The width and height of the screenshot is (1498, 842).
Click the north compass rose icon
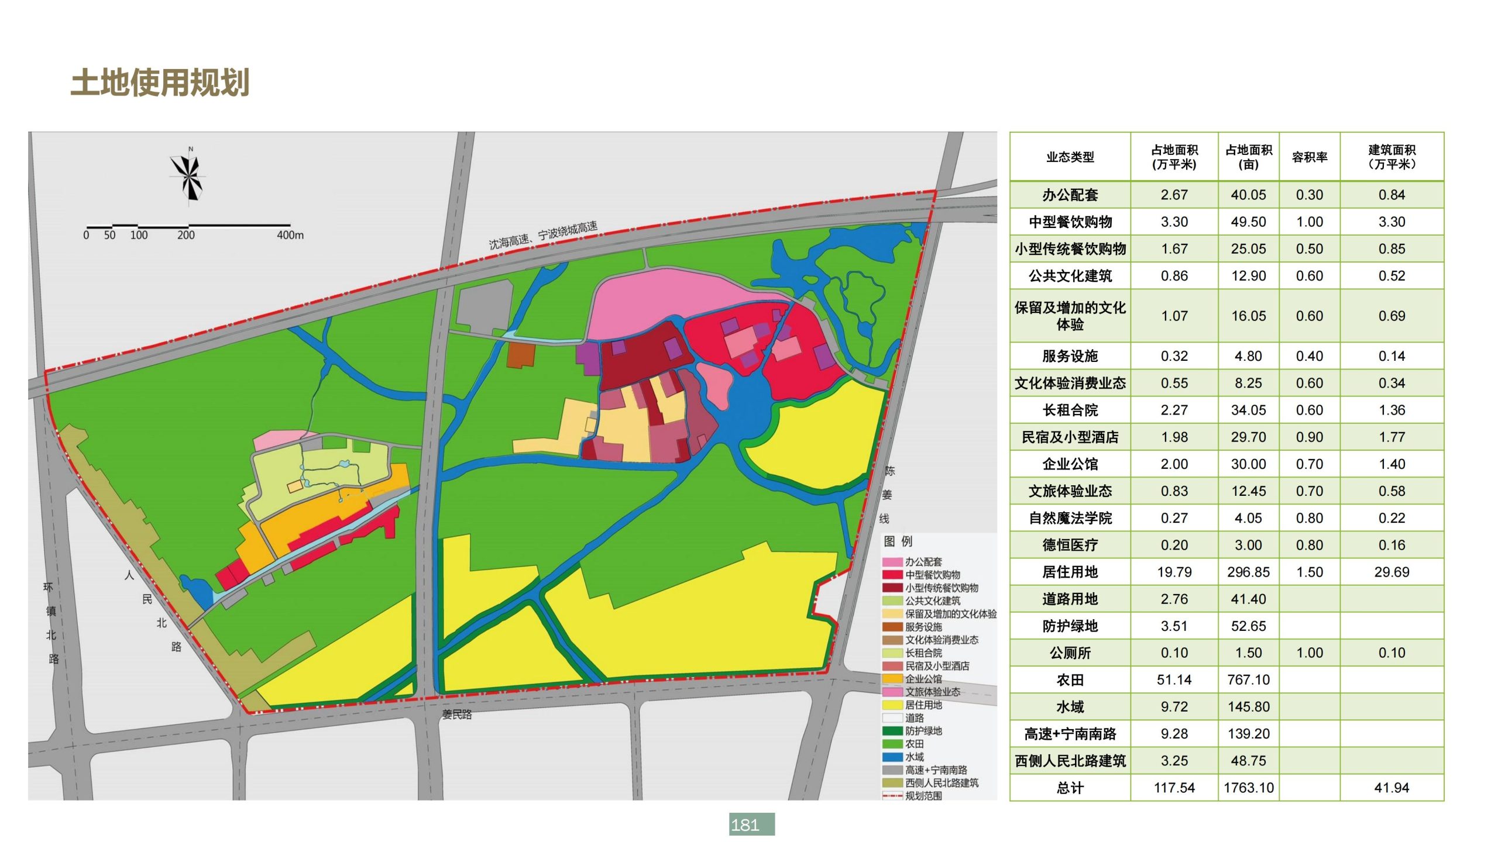point(188,176)
